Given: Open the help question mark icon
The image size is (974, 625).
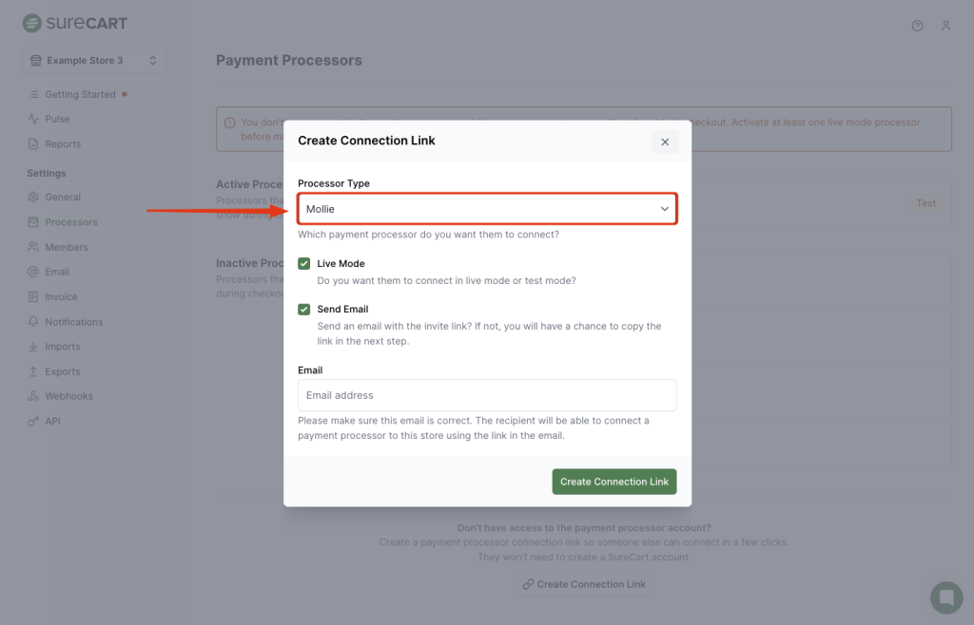Looking at the screenshot, I should pyautogui.click(x=917, y=26).
